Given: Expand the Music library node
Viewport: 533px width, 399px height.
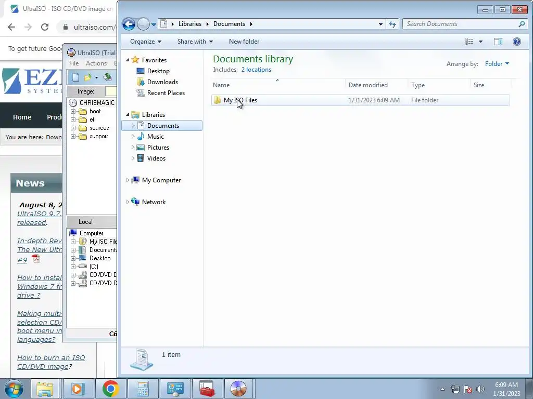Looking at the screenshot, I should pyautogui.click(x=133, y=137).
